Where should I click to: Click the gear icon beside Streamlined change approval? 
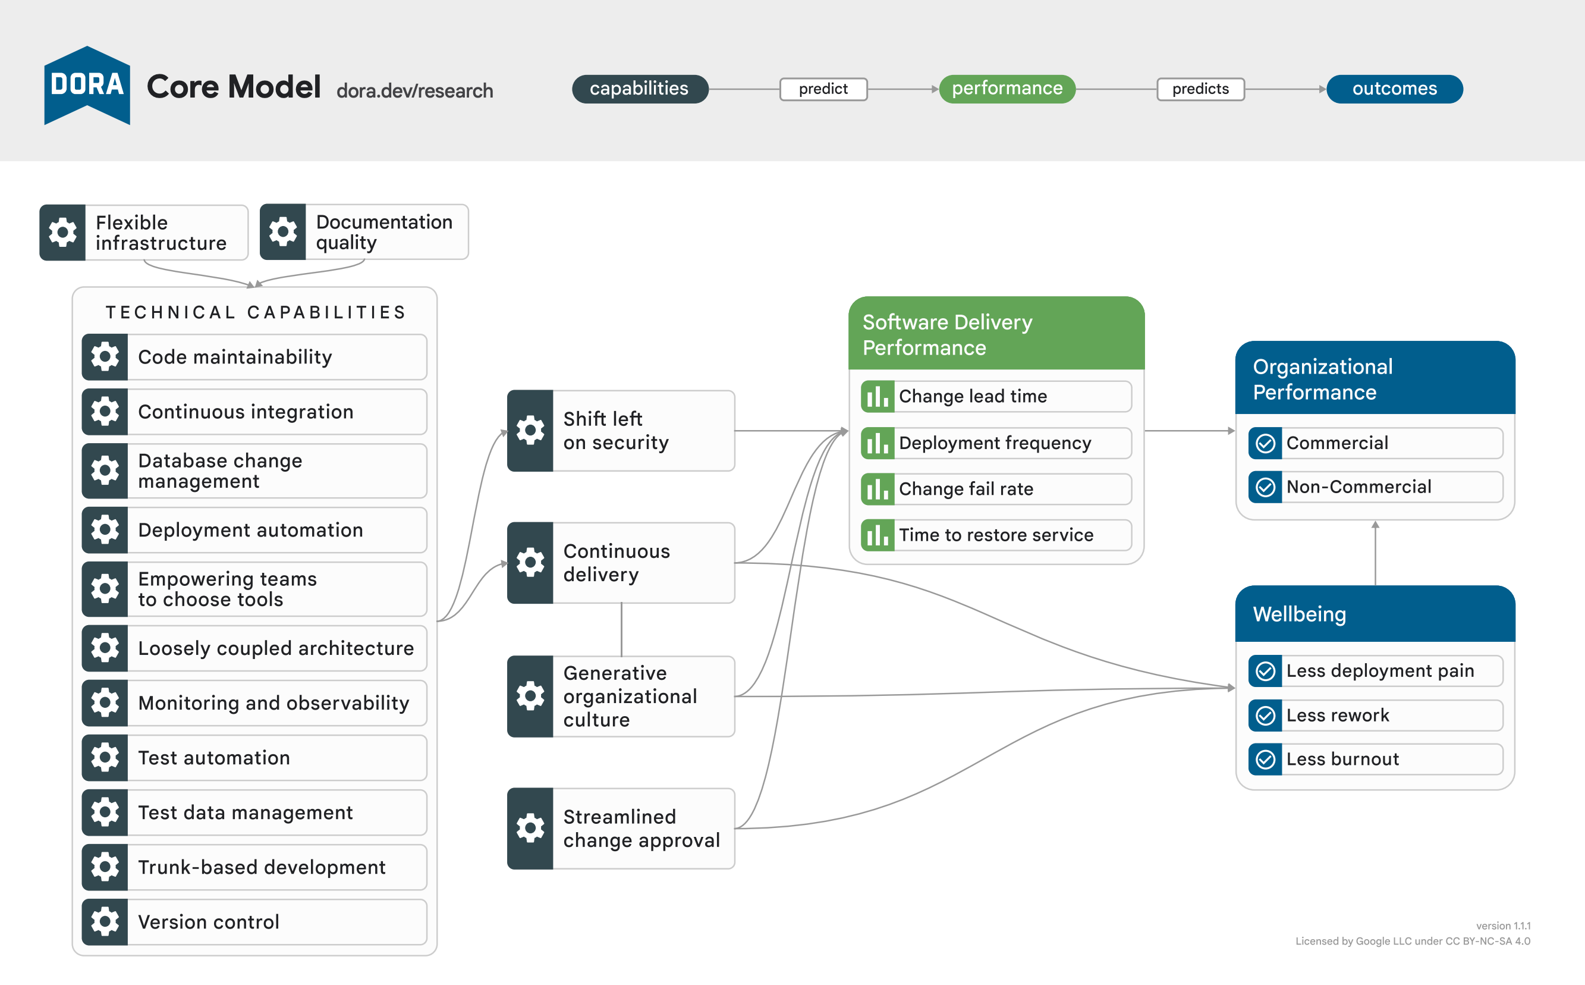pos(530,828)
